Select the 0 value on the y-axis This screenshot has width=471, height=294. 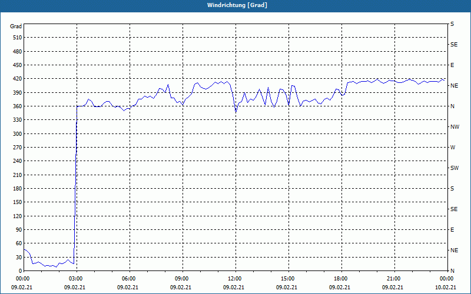coord(21,271)
